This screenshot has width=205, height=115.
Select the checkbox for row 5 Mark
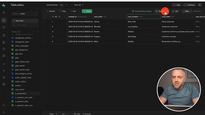click(45, 42)
